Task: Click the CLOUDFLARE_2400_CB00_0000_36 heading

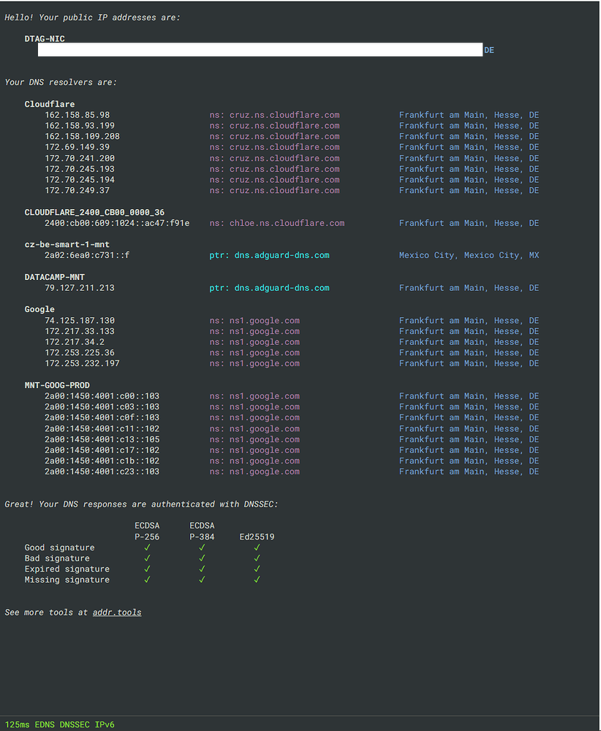Action: click(x=94, y=212)
